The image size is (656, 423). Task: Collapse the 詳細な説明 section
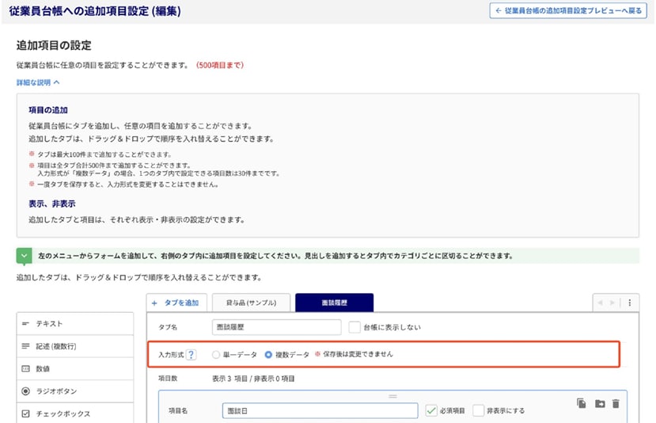[38, 82]
